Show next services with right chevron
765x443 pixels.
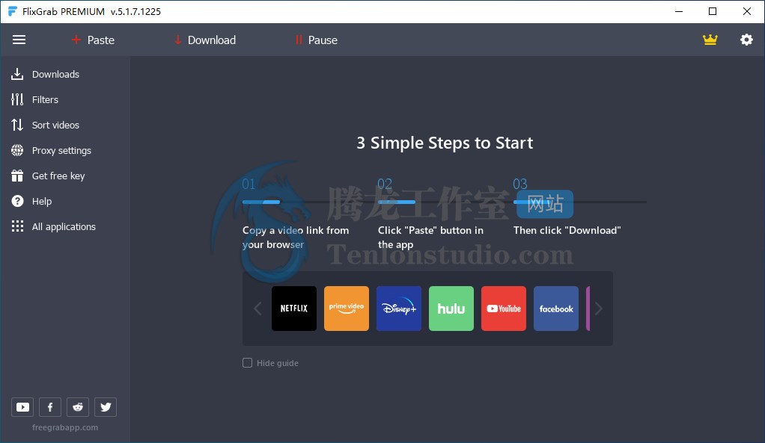pyautogui.click(x=599, y=309)
